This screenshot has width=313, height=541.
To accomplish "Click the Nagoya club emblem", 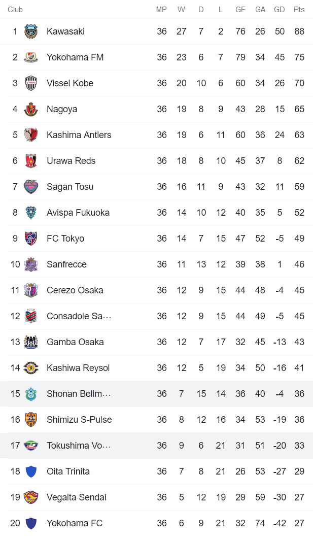I will pyautogui.click(x=31, y=109).
